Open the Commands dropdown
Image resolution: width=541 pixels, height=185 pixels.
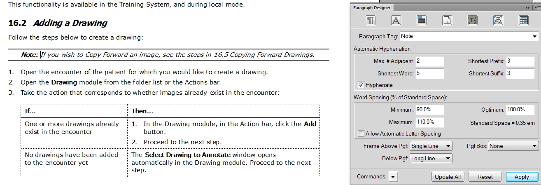tap(394, 177)
